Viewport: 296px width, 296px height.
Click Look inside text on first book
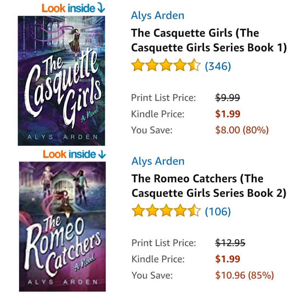(68, 8)
